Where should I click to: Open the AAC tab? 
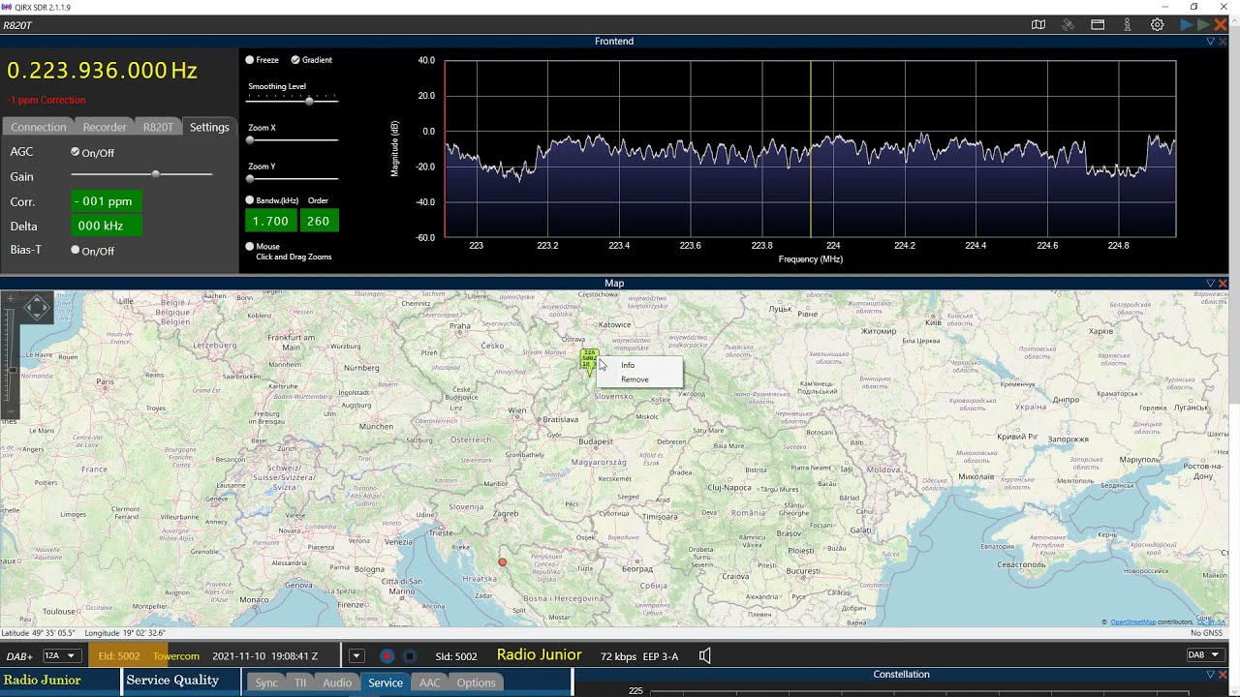coord(429,682)
